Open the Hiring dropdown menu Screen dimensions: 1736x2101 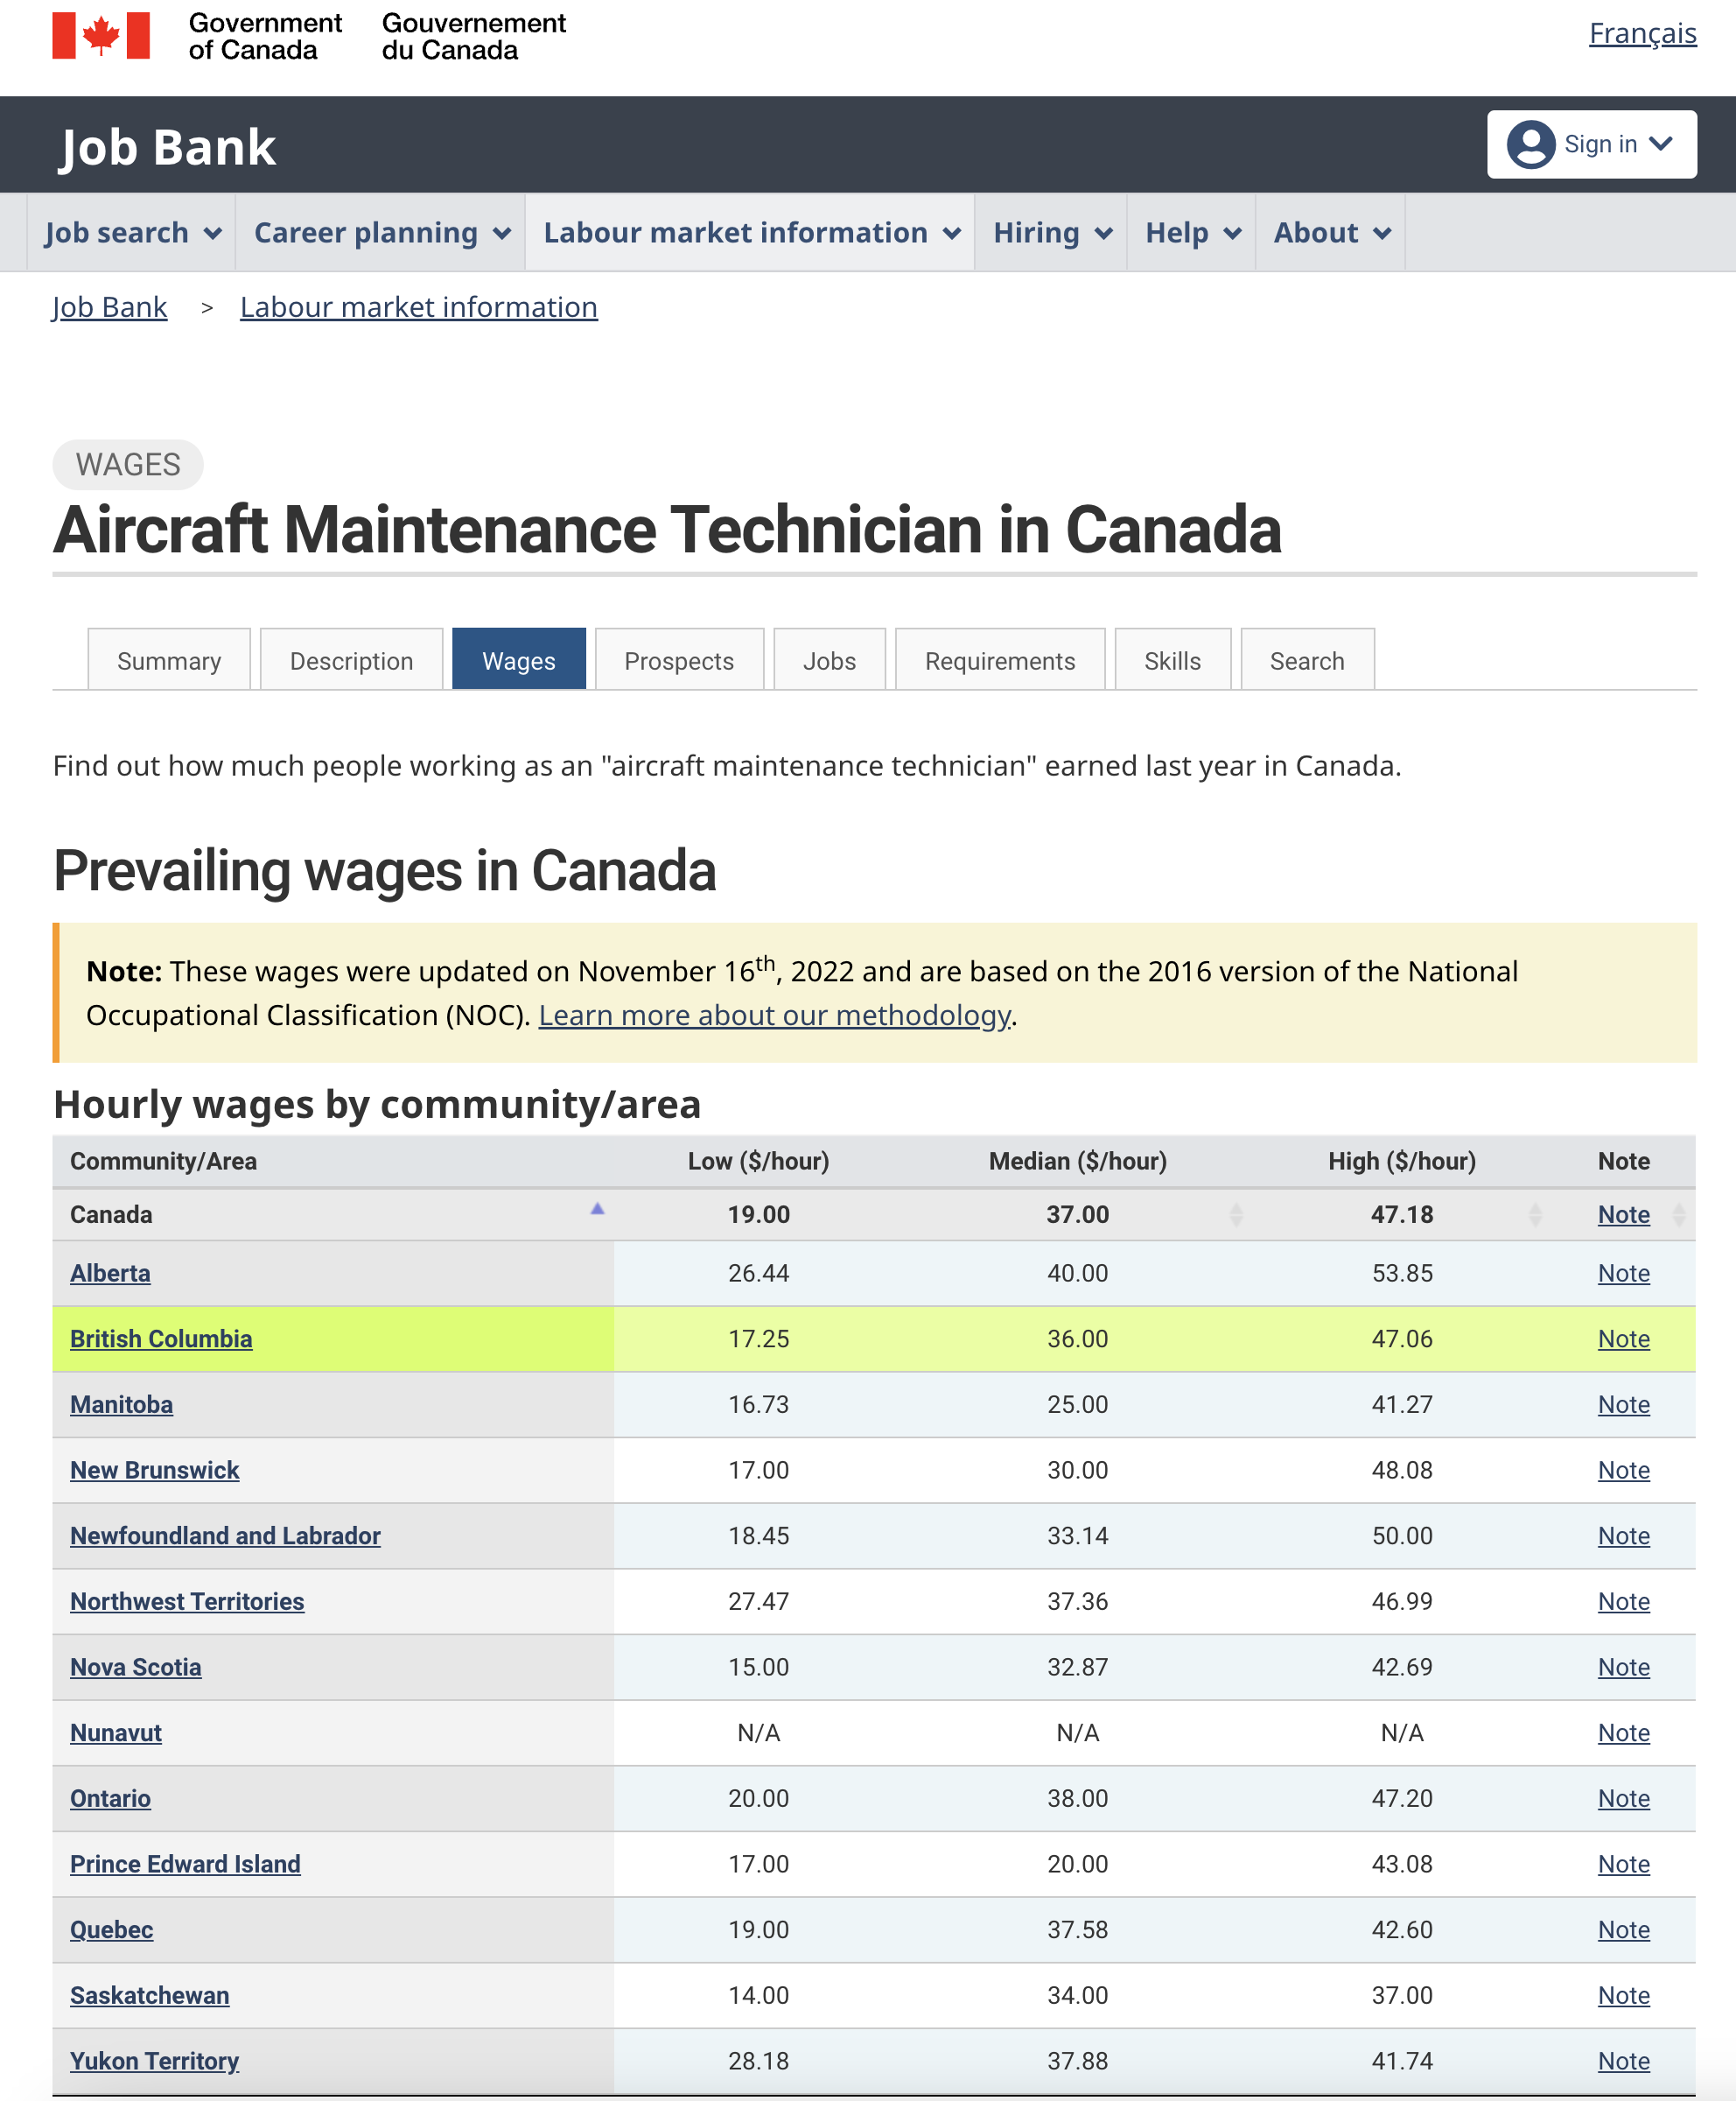click(x=1051, y=233)
